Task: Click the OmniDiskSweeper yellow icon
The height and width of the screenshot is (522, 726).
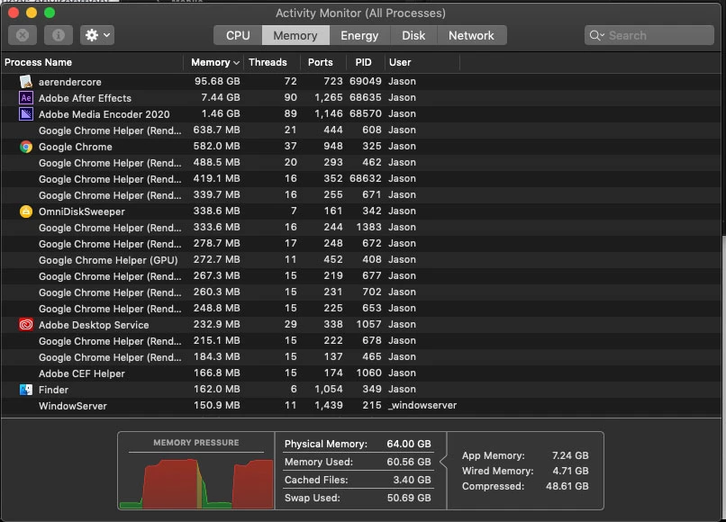Action: pyautogui.click(x=26, y=211)
